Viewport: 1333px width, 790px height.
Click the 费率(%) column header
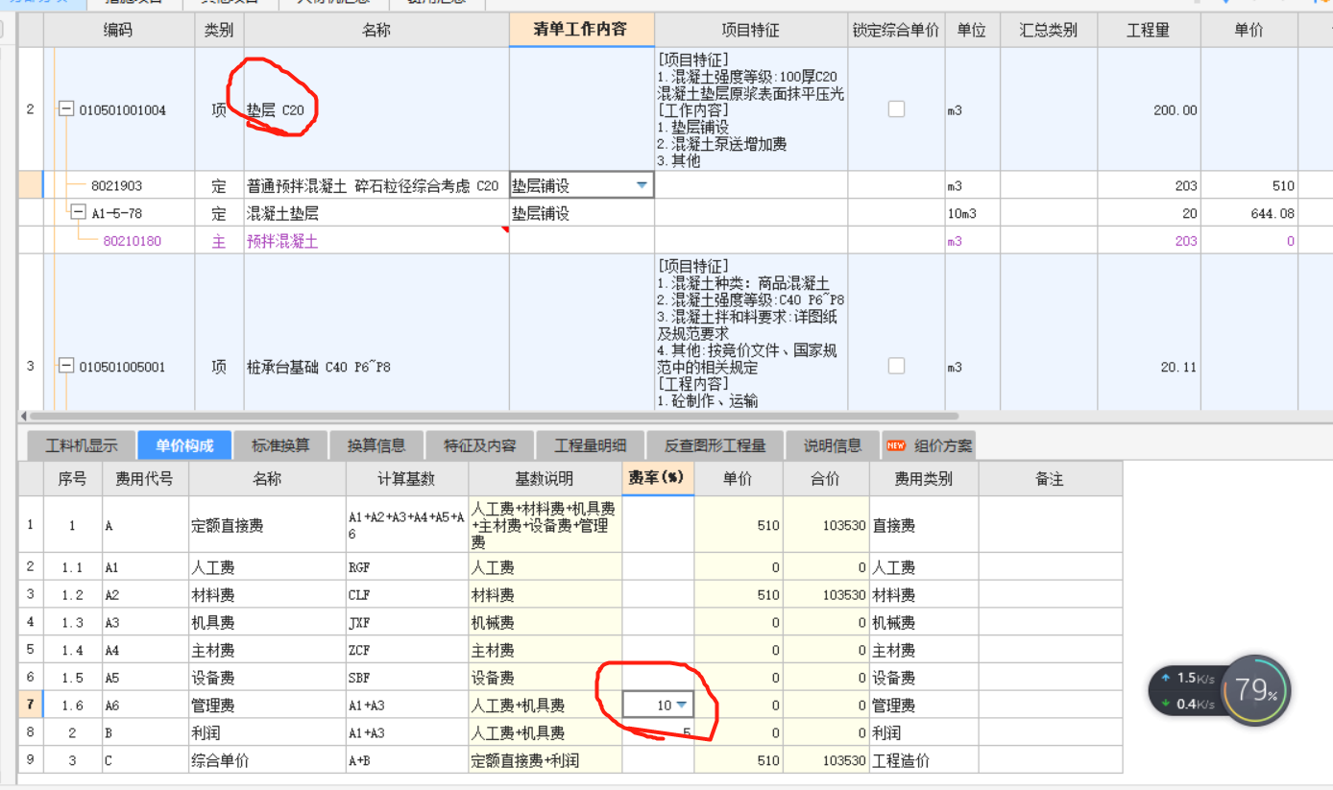[x=658, y=478]
